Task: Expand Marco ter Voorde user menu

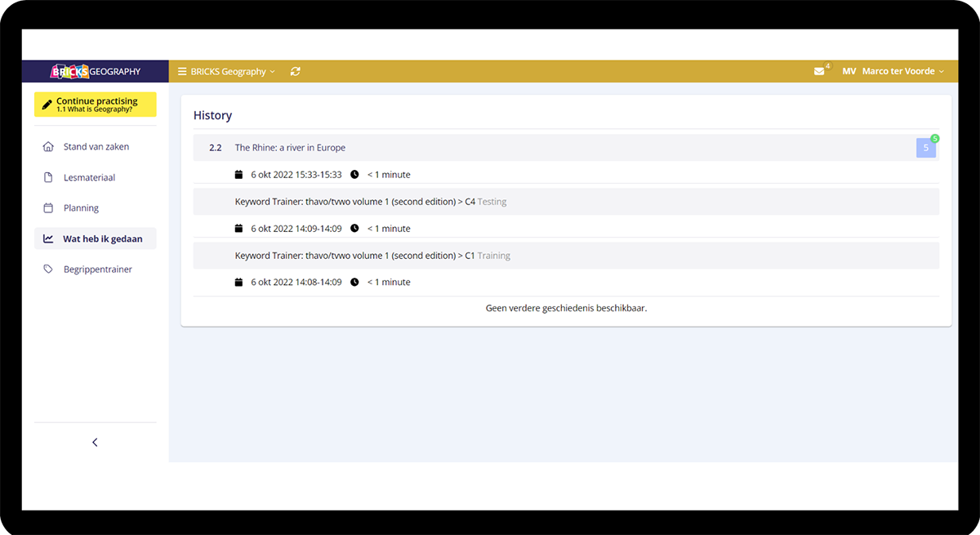Action: pos(902,72)
